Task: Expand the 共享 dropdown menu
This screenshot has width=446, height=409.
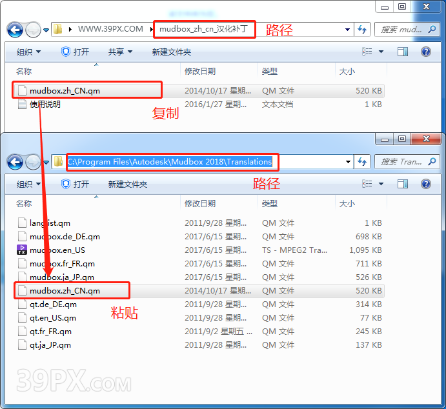Action: click(120, 52)
